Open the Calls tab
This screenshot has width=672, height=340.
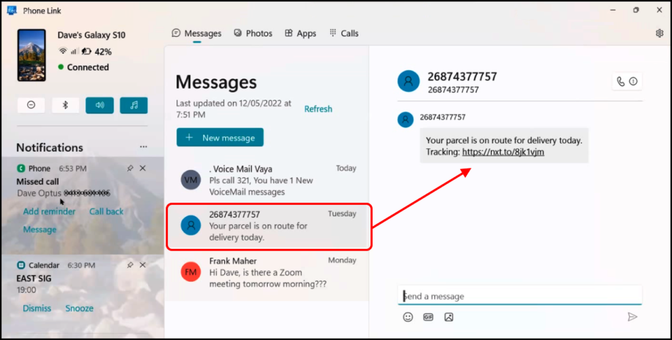344,33
